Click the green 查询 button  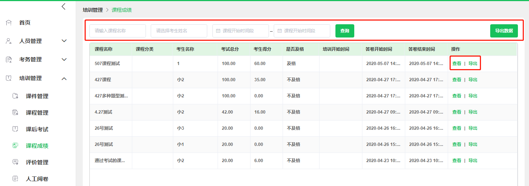point(345,31)
